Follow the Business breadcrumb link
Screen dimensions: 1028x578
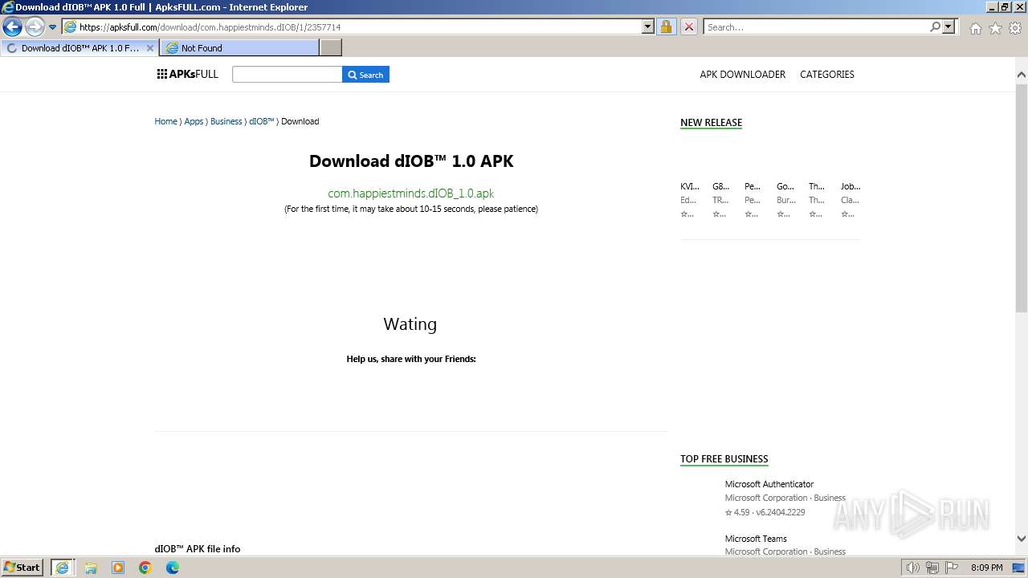(x=226, y=121)
